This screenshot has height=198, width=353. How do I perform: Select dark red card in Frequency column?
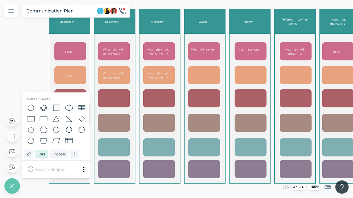(x=159, y=98)
